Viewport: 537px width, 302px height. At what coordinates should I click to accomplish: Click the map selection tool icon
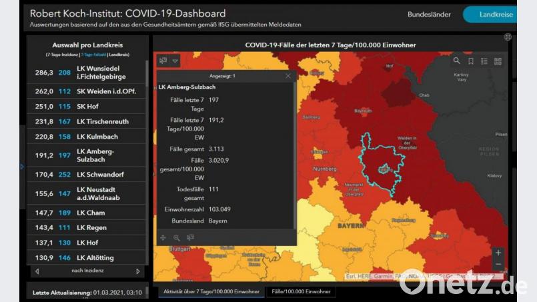(x=163, y=61)
